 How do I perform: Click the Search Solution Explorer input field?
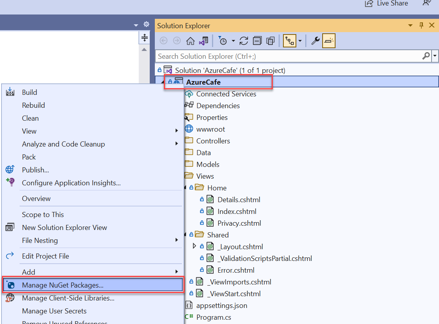click(x=288, y=56)
